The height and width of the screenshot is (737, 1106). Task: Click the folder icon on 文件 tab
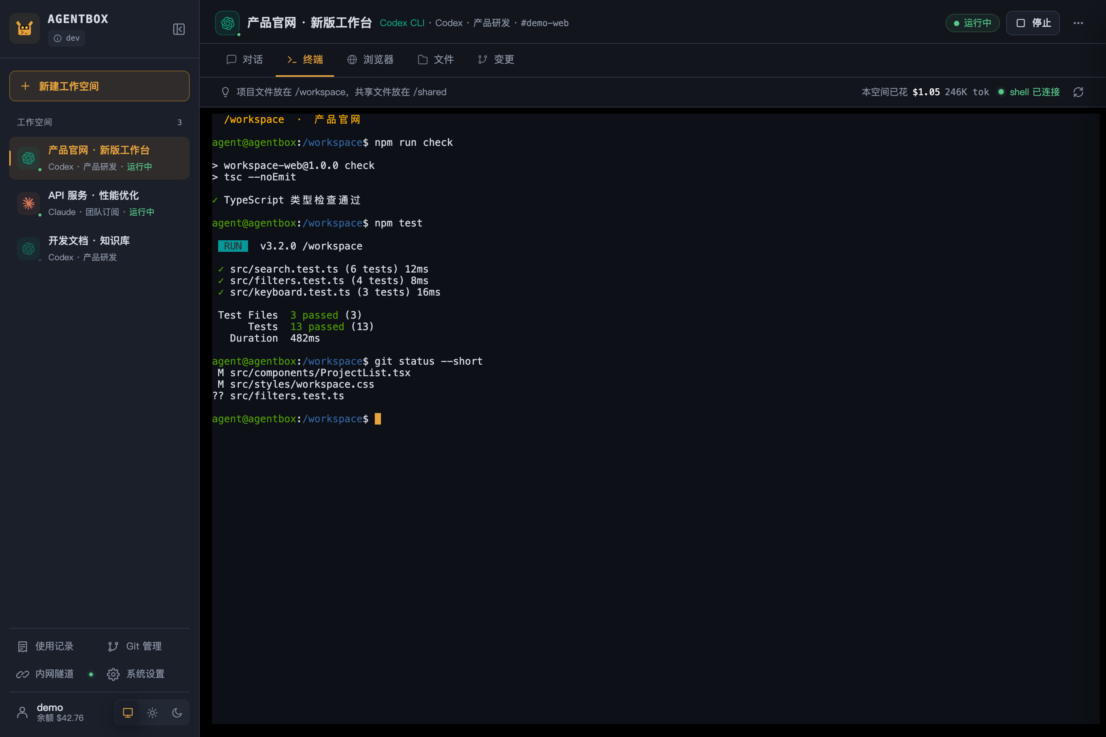[422, 60]
